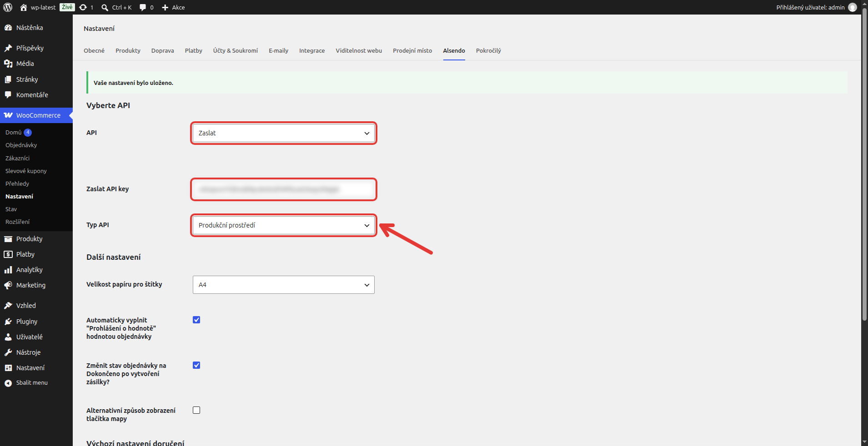868x446 pixels.
Task: Open Vzhled appearance icon
Action: [x=8, y=306]
